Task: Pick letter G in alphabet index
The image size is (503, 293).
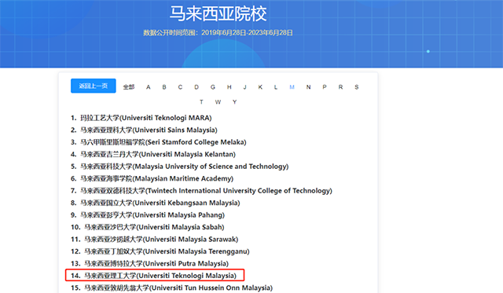Action: 213,87
